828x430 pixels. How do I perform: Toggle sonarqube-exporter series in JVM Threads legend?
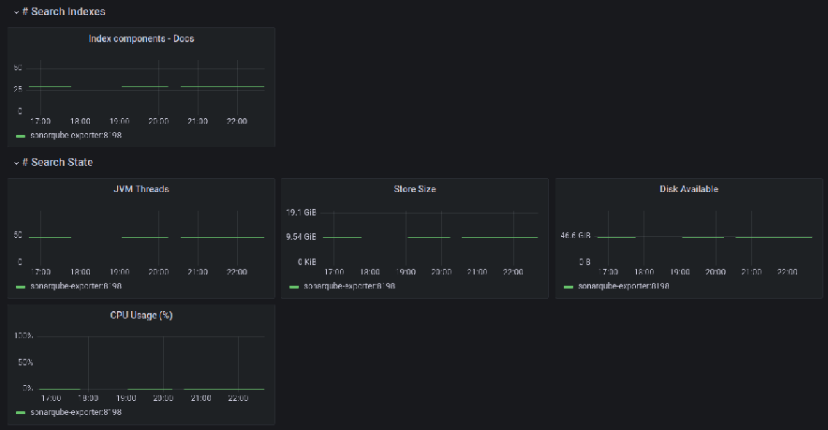[x=76, y=286]
